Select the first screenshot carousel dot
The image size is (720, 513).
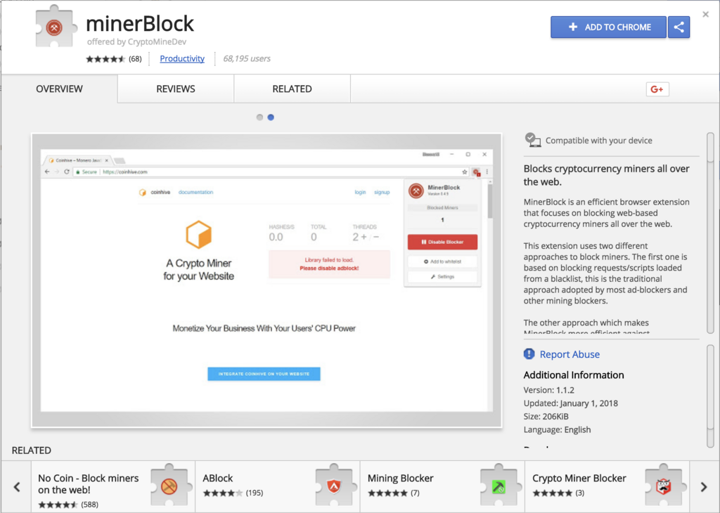coord(260,117)
